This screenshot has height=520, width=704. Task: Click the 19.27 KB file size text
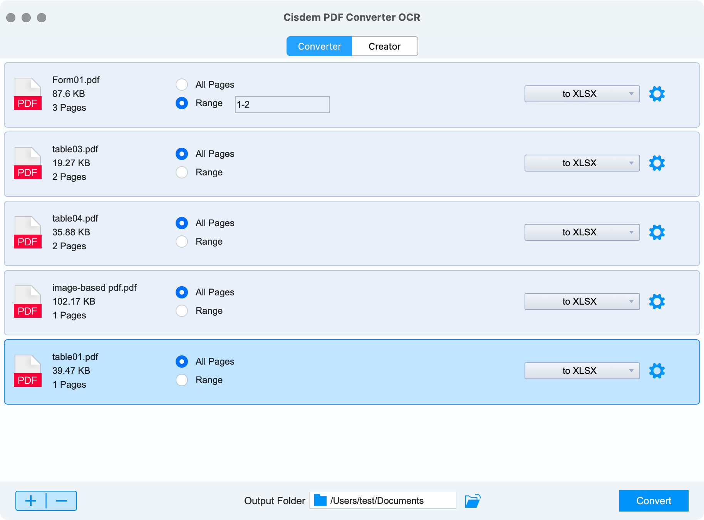click(71, 163)
